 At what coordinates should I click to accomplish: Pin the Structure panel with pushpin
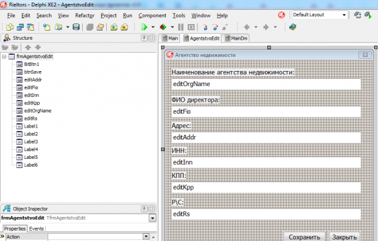pos(144,38)
